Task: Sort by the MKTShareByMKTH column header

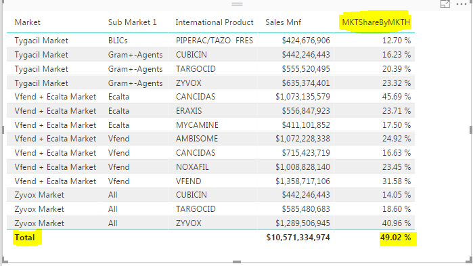Action: (x=376, y=22)
